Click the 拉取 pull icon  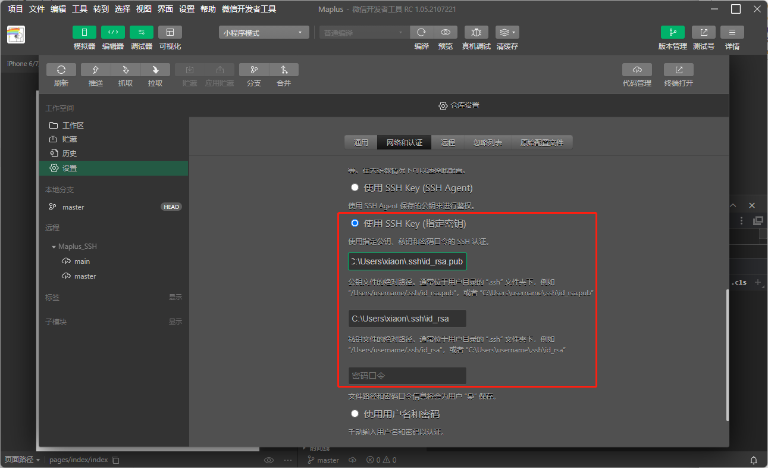pyautogui.click(x=155, y=70)
